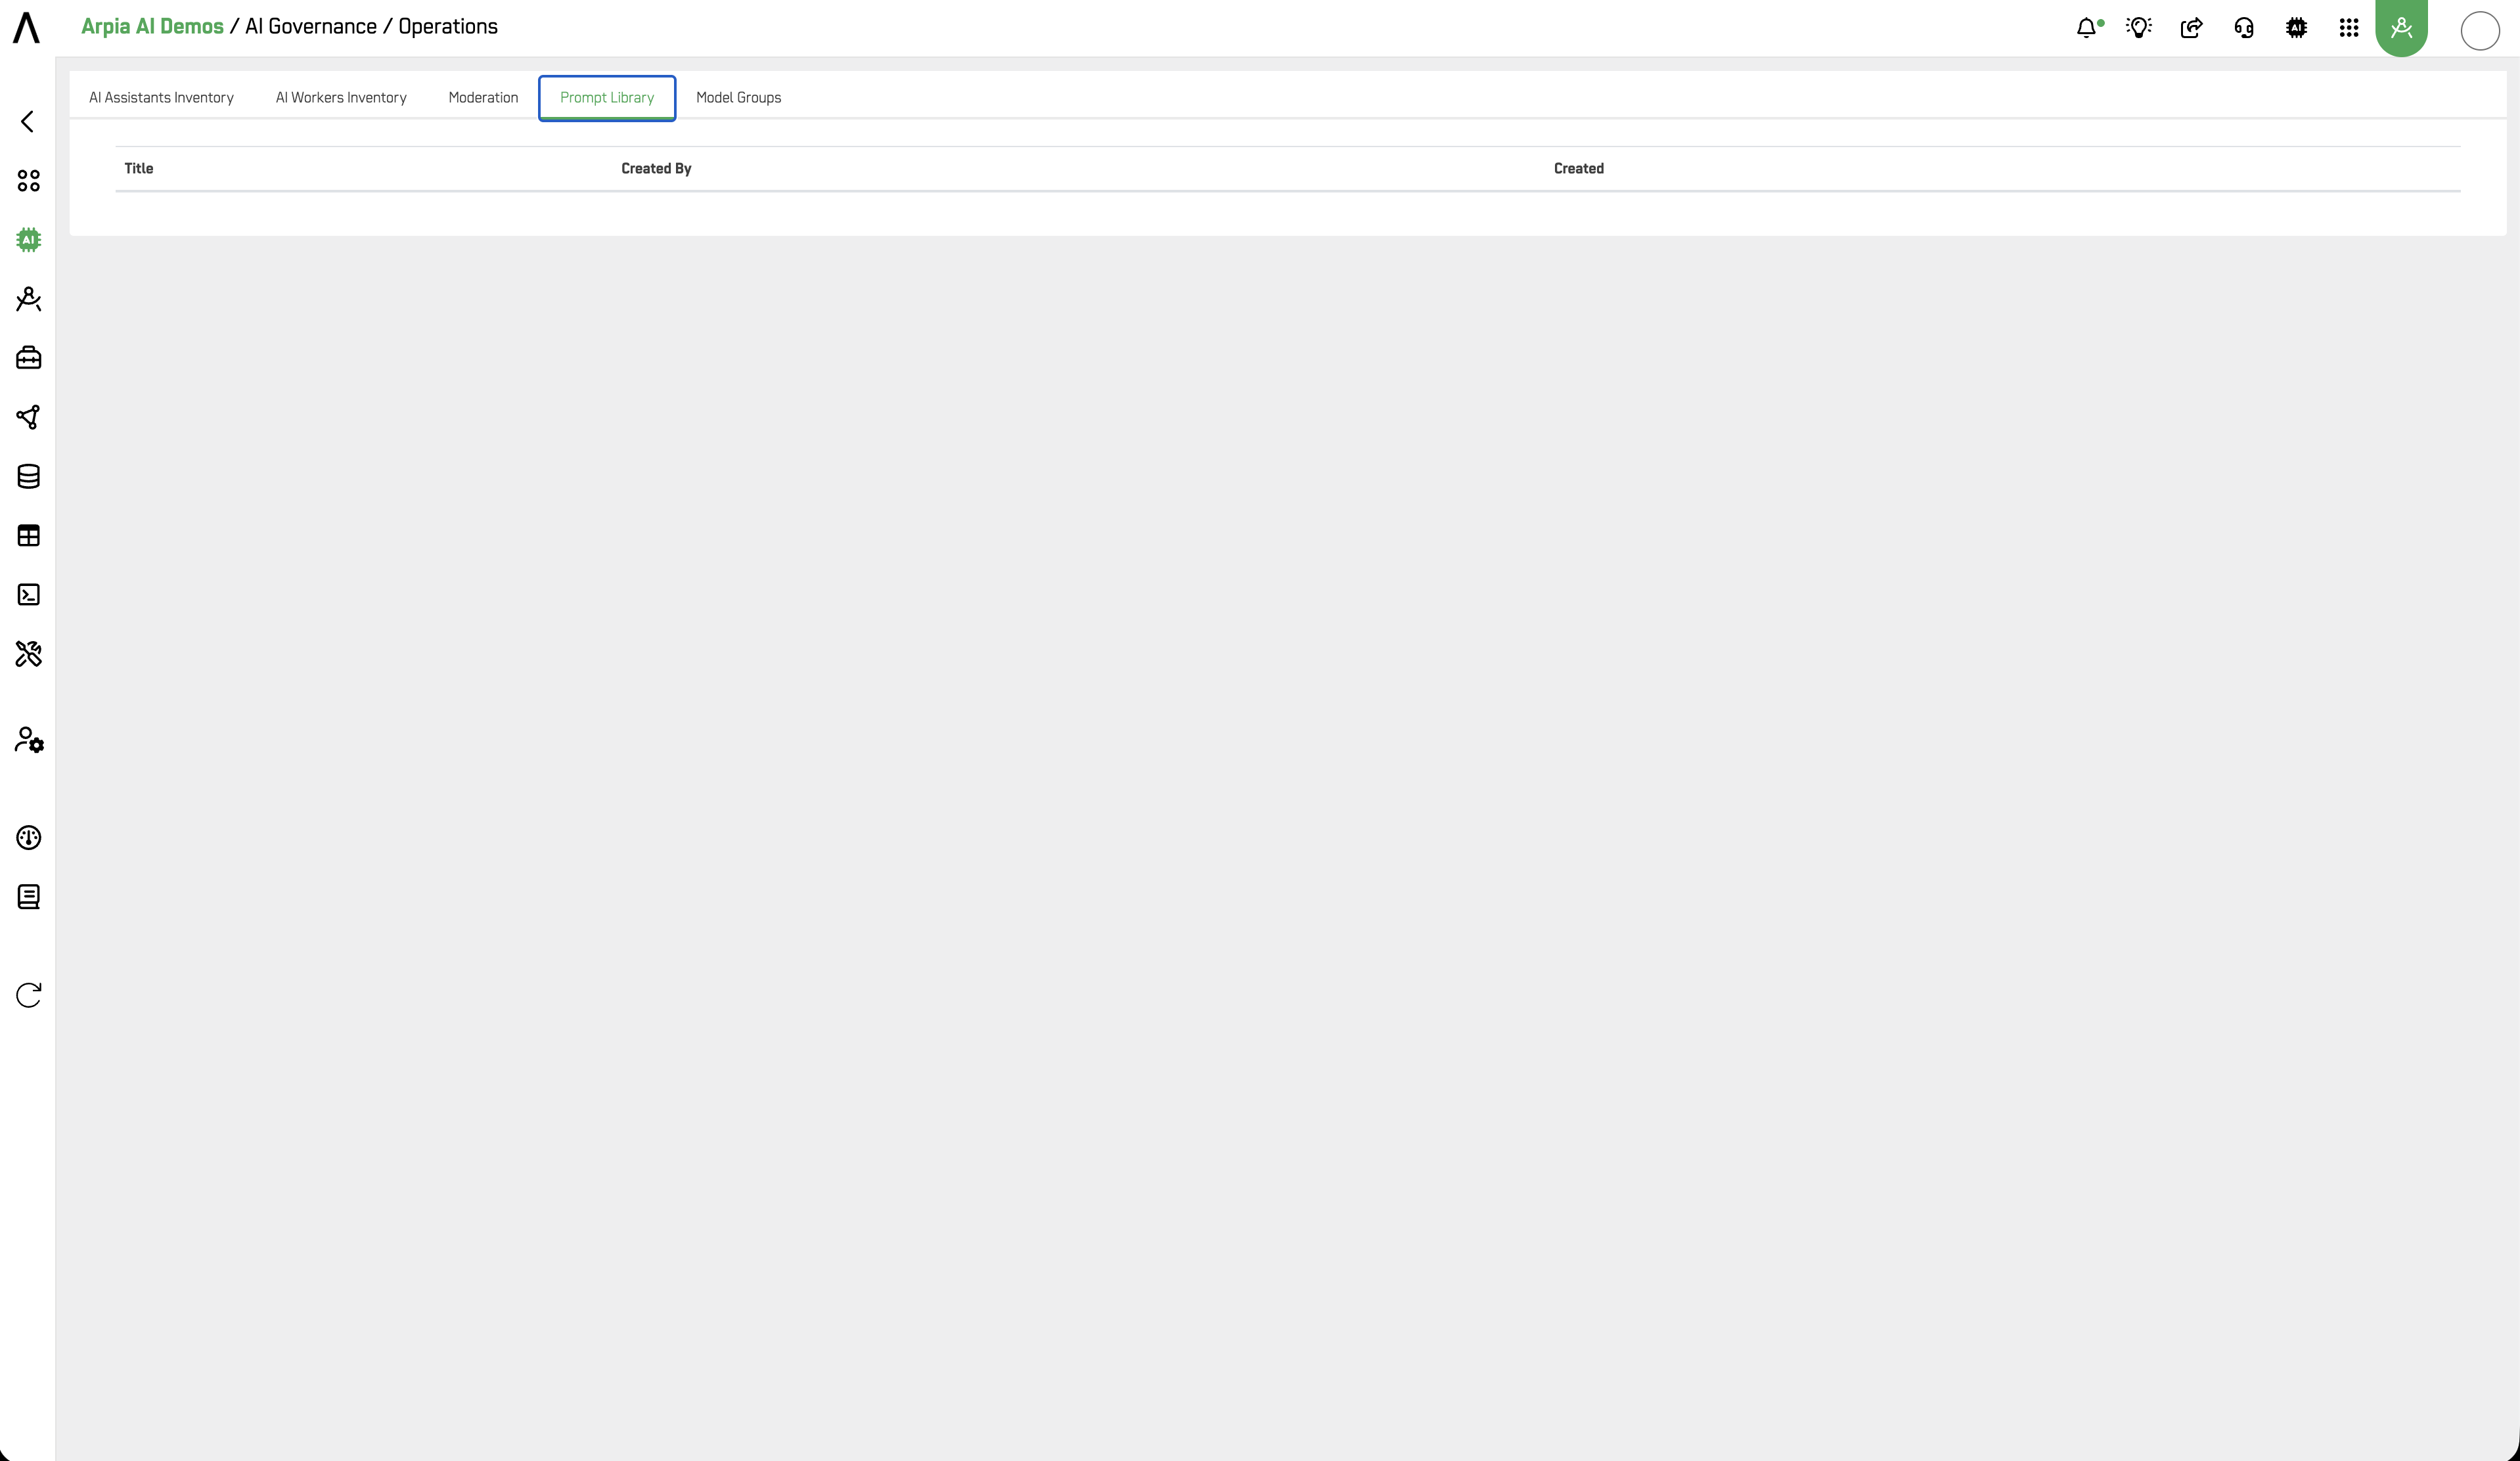Screen dimensions: 2520x1461
Task: Open notifications bell in the header
Action: click(x=2087, y=28)
